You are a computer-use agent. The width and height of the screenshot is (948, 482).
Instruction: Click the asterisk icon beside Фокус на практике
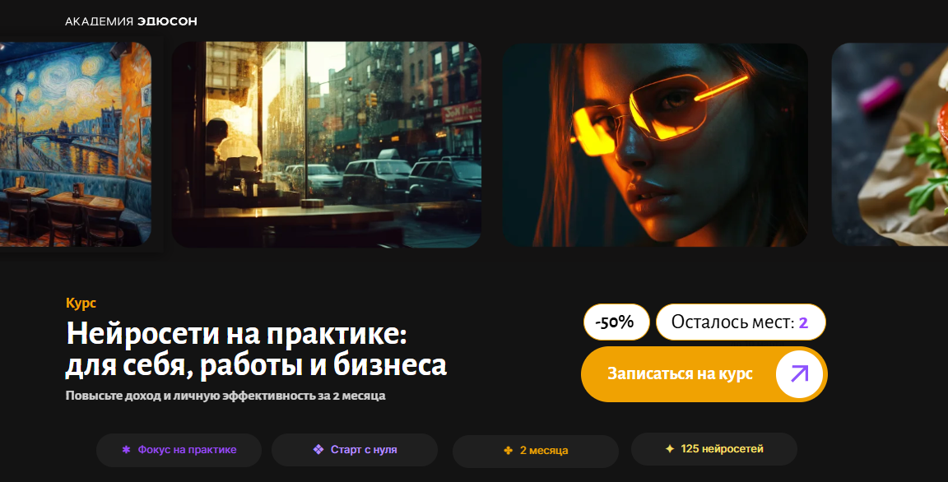(x=126, y=450)
